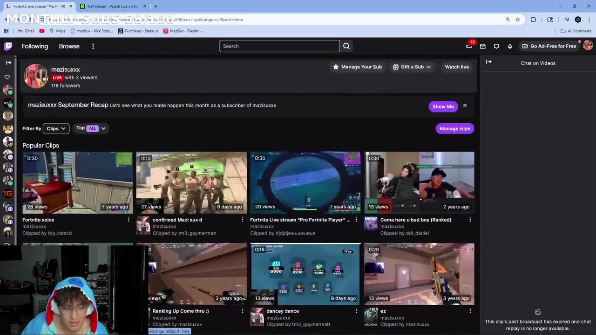
Task: Open the Chrome profile avatar
Action: click(x=578, y=20)
